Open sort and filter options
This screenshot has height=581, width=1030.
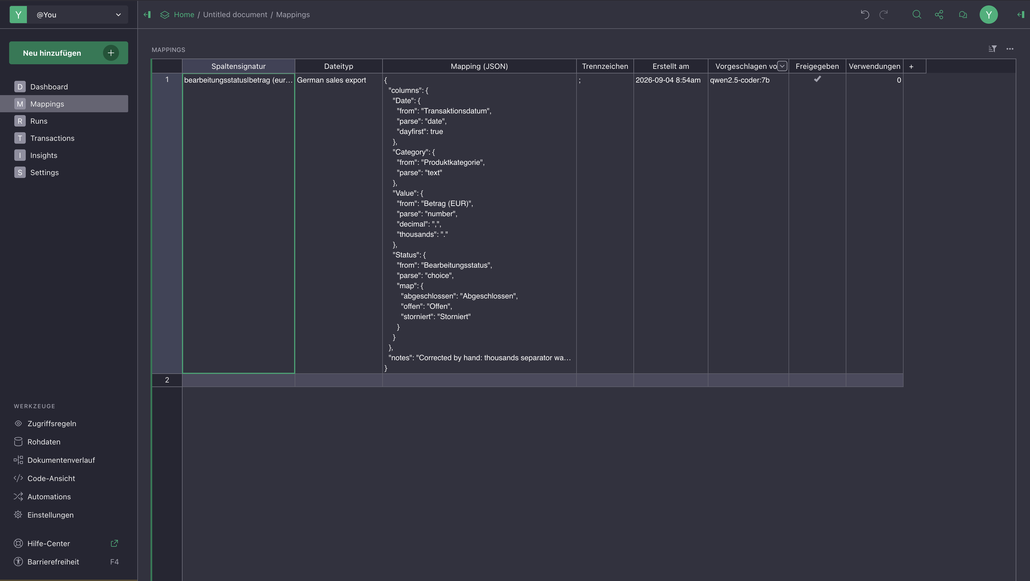(x=993, y=49)
